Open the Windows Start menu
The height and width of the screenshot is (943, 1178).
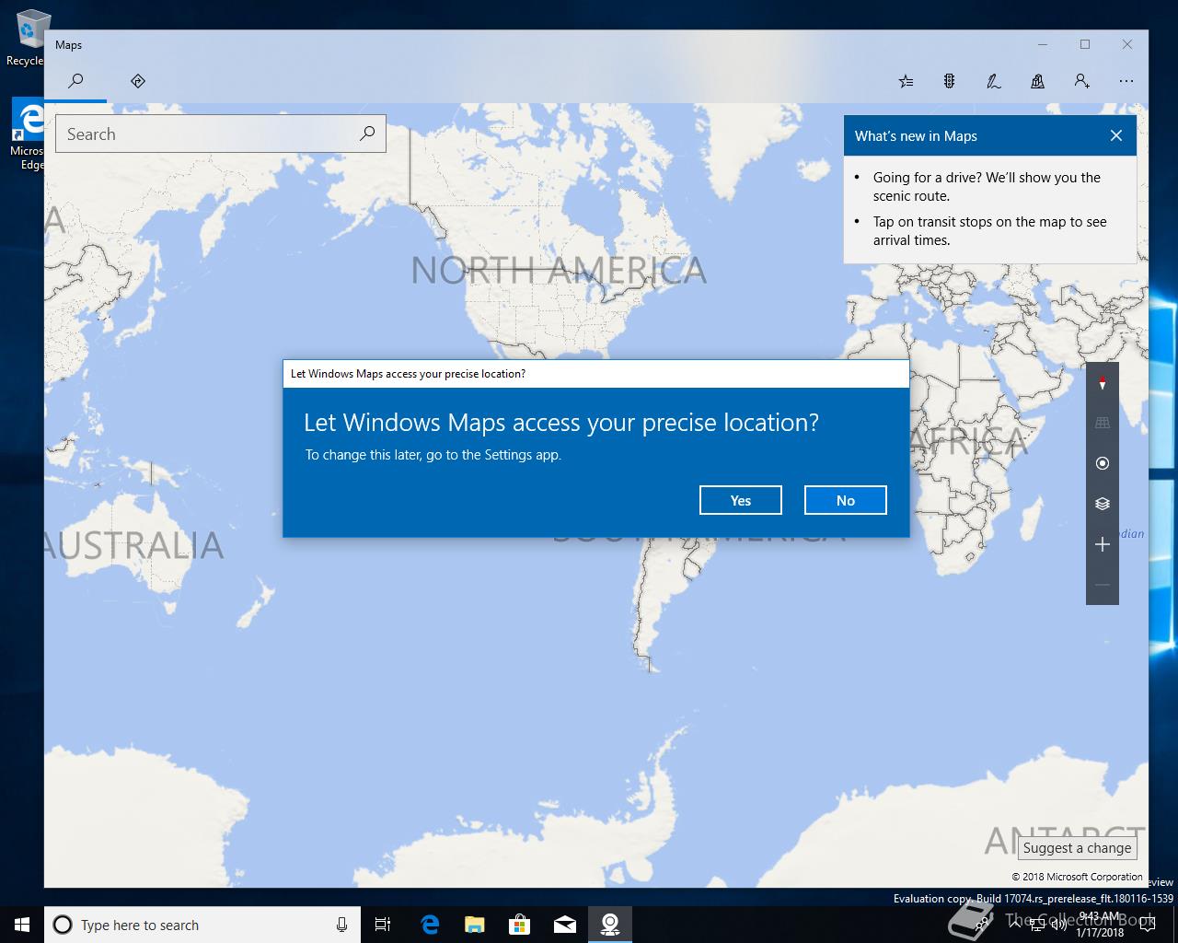(x=22, y=925)
